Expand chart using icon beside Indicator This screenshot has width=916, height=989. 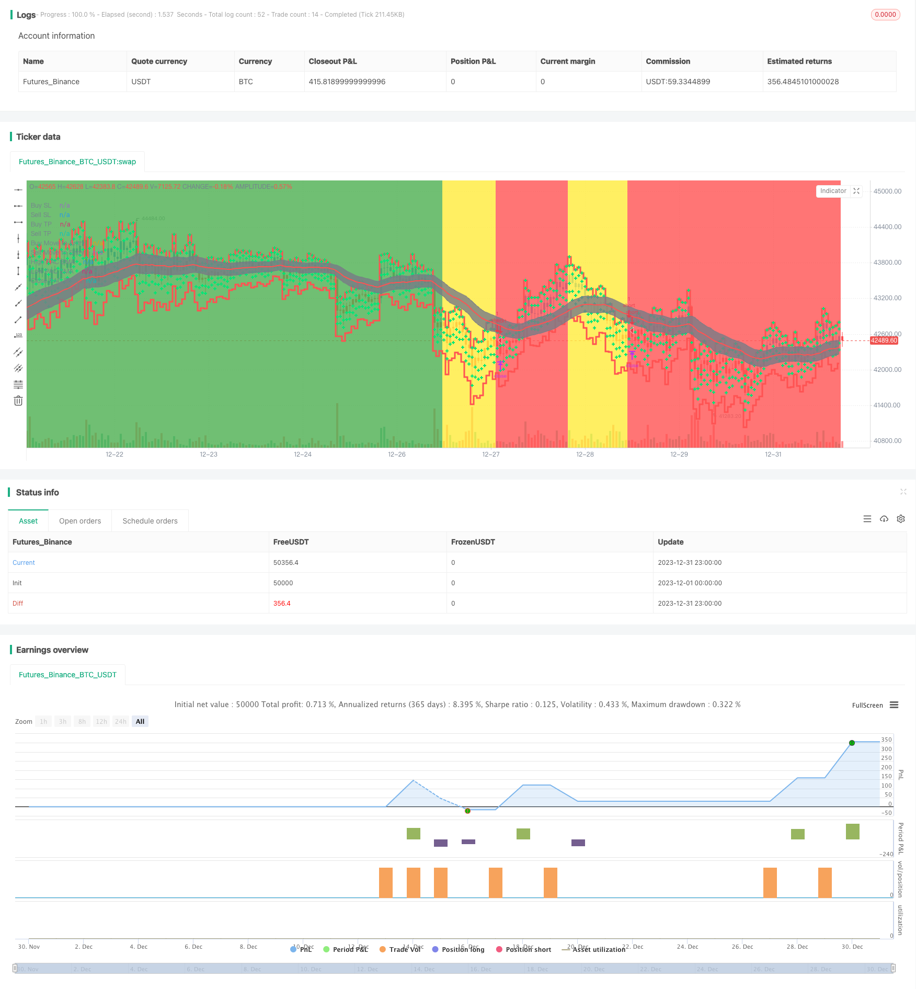pyautogui.click(x=856, y=191)
